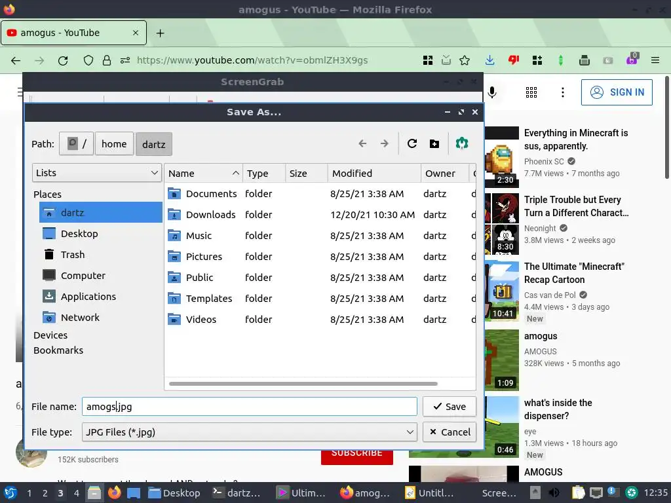
Task: Go back in Save As dialog history
Action: point(362,143)
